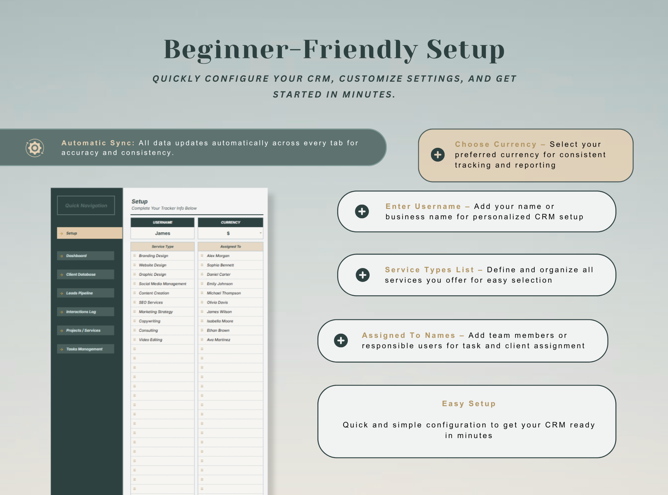The width and height of the screenshot is (668, 495).
Task: Click the arrow icon next to Interactions Log
Action: [62, 312]
